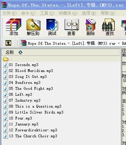Click the 删除 (Delete) toolbar icon
Screen dimensions: 126x145
click(90, 25)
